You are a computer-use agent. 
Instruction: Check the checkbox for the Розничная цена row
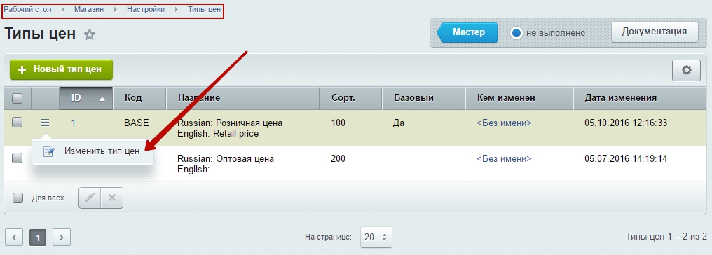[x=17, y=123]
